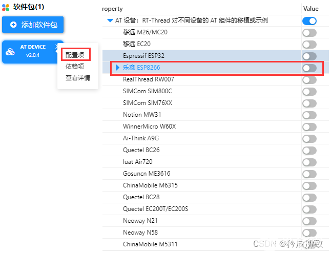This screenshot has width=331, height=253.
Task: Enable the luat Air720 toggle
Action: coord(309,162)
